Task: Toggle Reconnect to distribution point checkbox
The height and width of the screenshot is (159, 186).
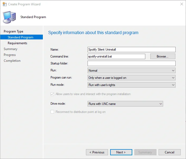Action: click(x=52, y=112)
